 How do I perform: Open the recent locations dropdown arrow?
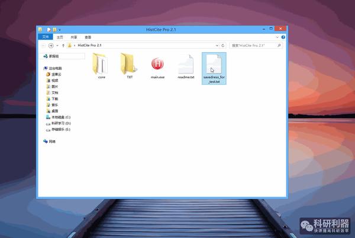point(57,46)
